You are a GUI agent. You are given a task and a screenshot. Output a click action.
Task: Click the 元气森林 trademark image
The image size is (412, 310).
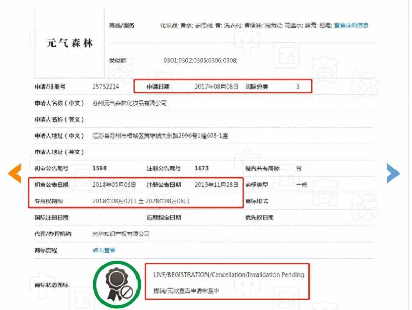pyautogui.click(x=70, y=43)
